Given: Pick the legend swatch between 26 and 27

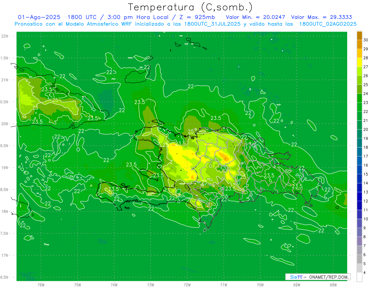Looking at the screenshot, I should (360, 71).
